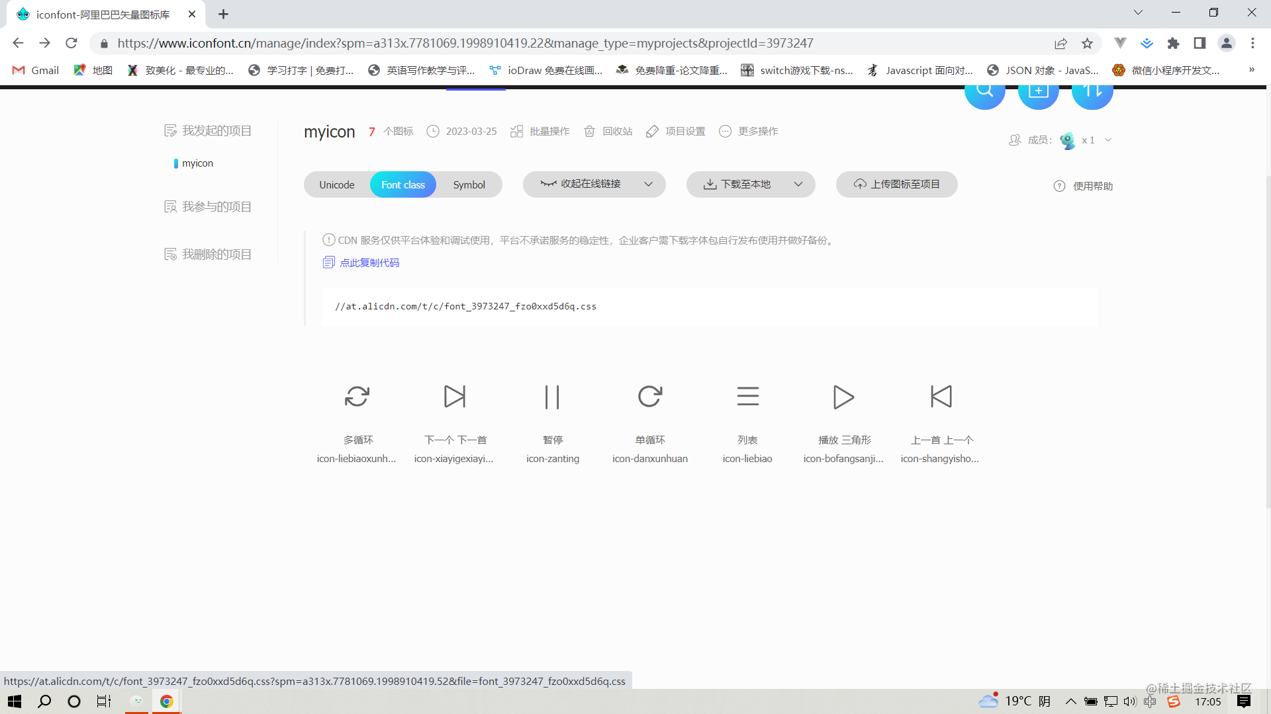Expand the members 成员 chevron
Image resolution: width=1271 pixels, height=714 pixels.
(x=1108, y=140)
